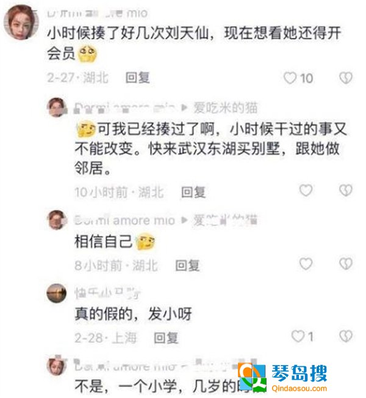
Task: Dislike the 相信自己 reply
Action: point(346,263)
